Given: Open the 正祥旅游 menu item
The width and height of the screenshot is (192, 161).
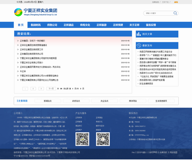Looking at the screenshot, I should 102,25.
